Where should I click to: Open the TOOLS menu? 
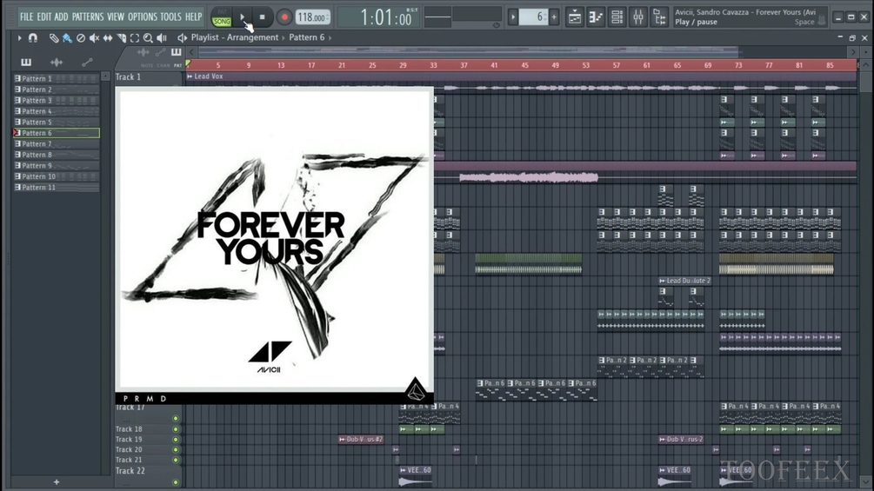[x=170, y=17]
